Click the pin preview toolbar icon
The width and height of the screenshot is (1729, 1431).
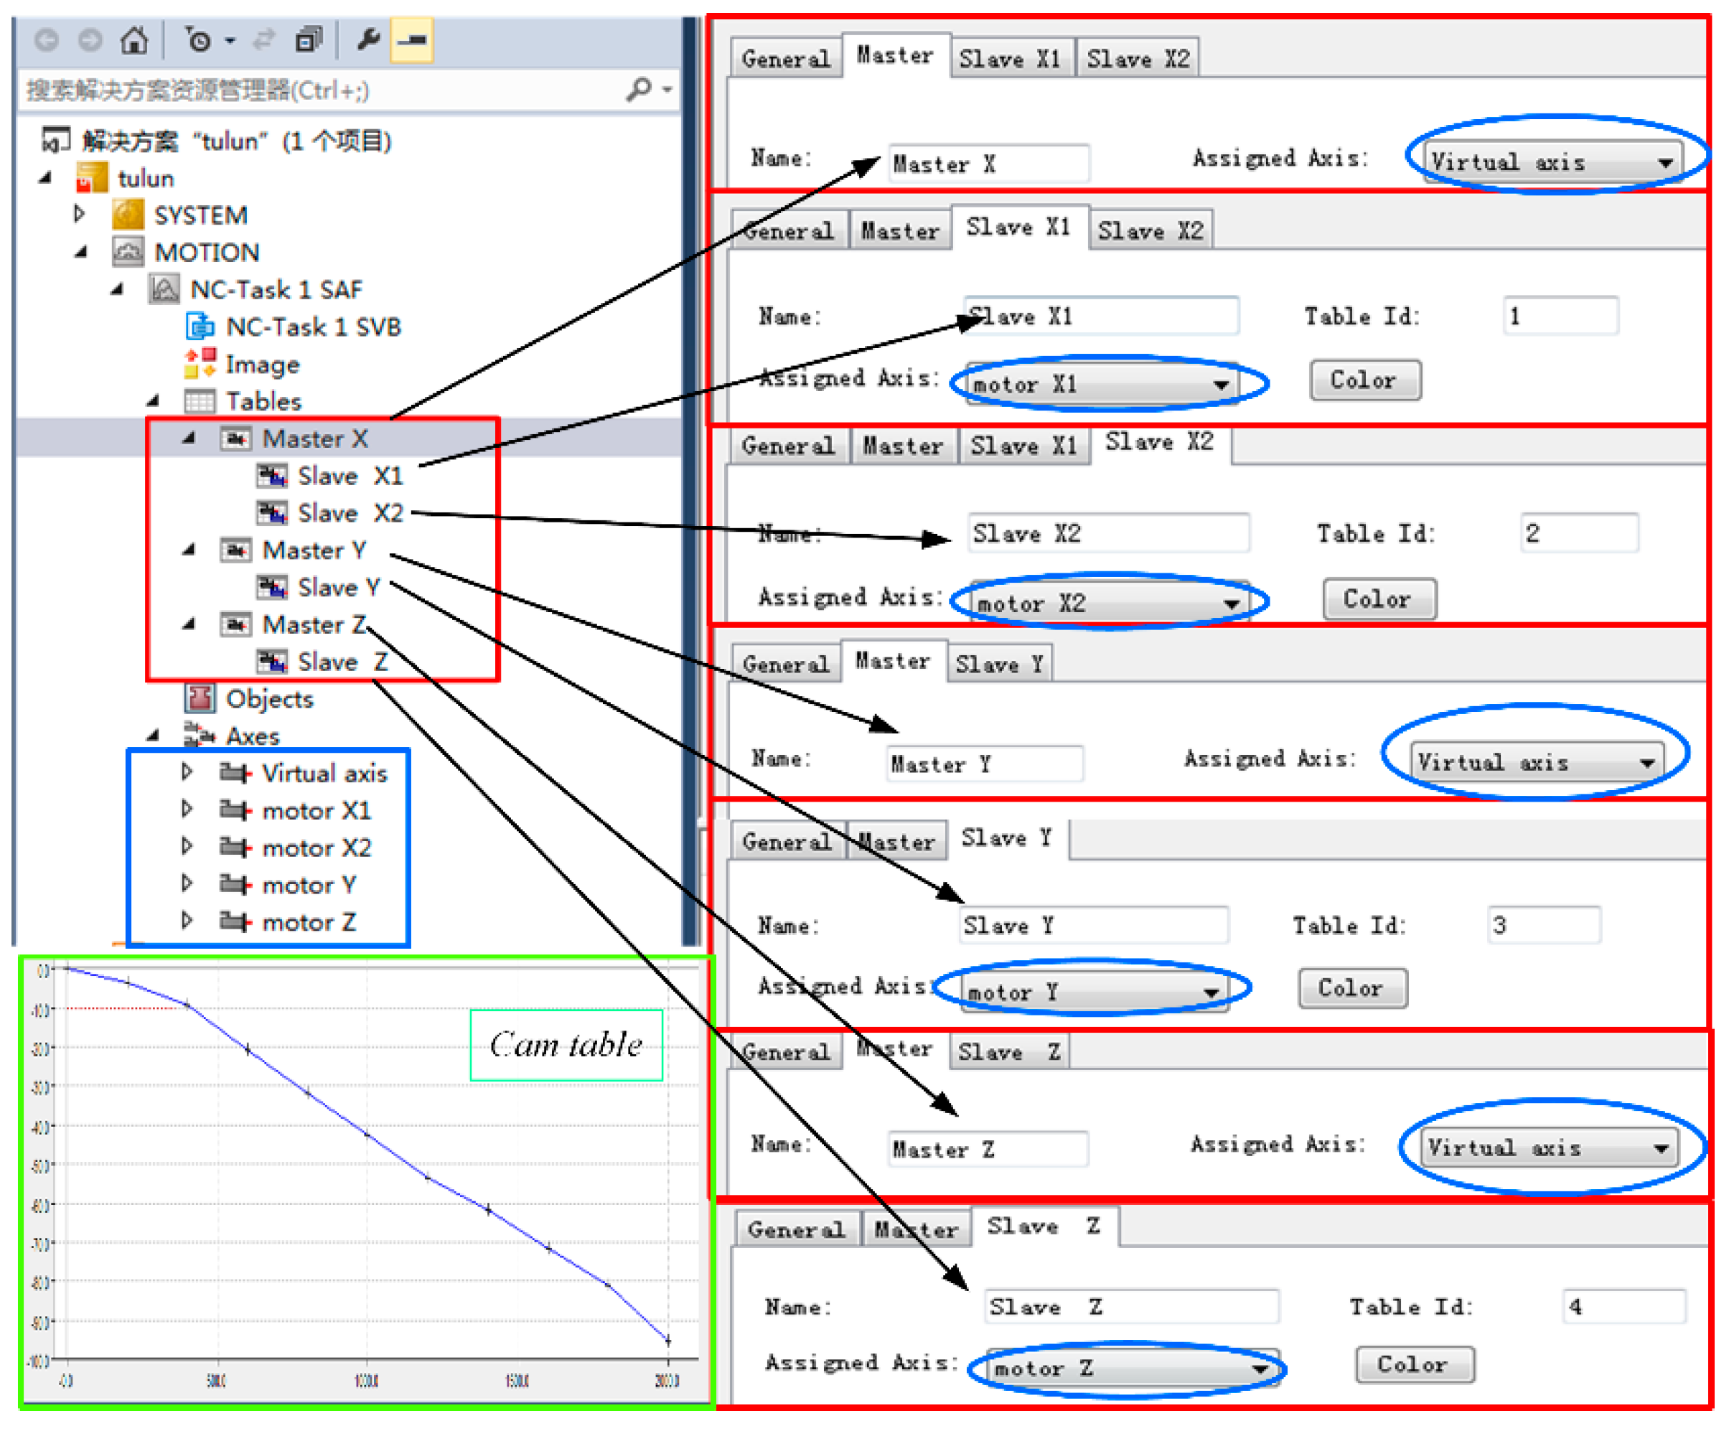[412, 39]
